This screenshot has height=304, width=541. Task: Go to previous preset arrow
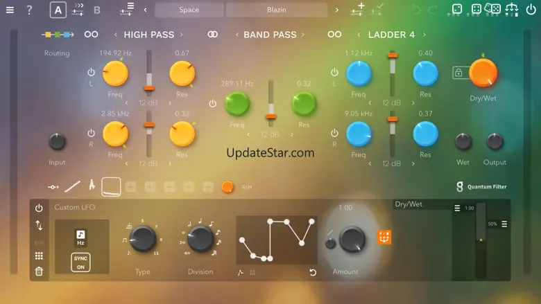point(145,10)
